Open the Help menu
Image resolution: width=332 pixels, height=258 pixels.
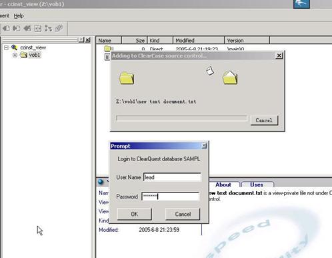pyautogui.click(x=19, y=16)
